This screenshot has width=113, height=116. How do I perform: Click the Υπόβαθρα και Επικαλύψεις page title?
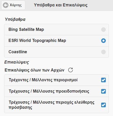[61, 5]
